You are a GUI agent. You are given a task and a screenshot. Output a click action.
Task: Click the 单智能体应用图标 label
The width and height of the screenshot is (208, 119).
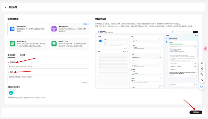coord(14,87)
